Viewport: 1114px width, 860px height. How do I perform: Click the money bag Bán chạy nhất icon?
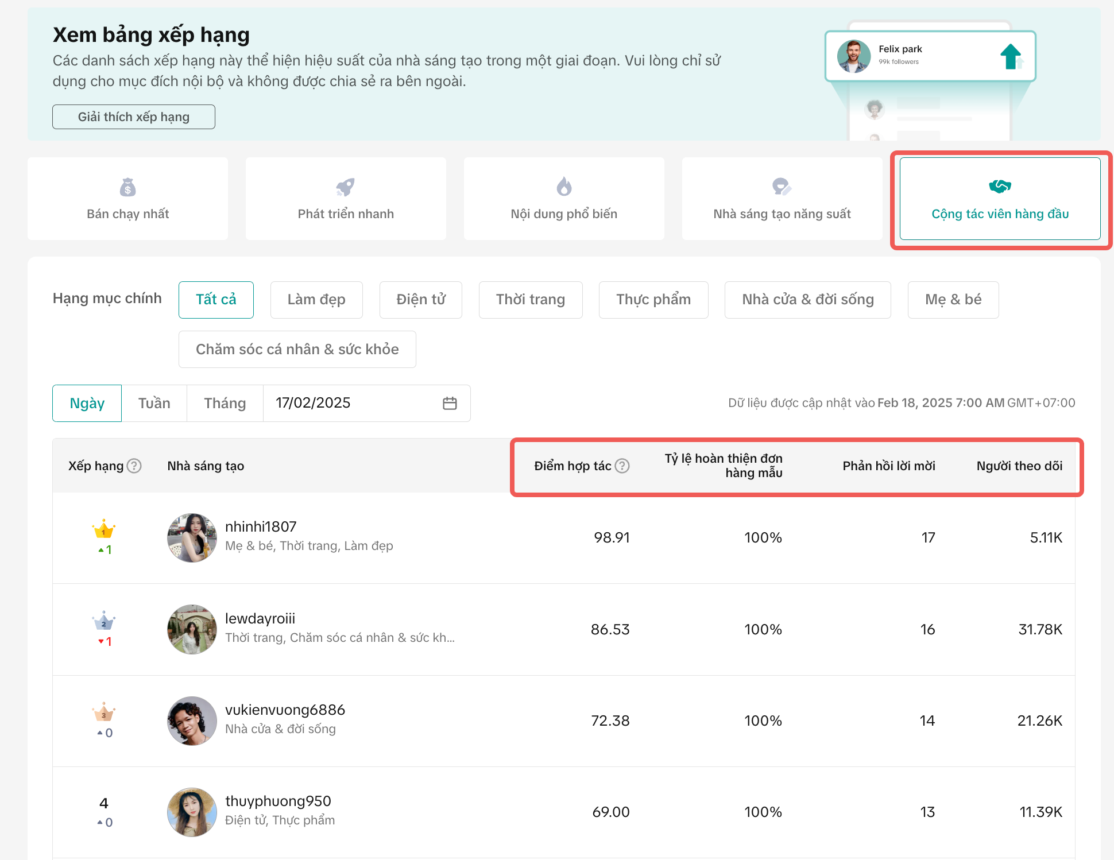(127, 187)
